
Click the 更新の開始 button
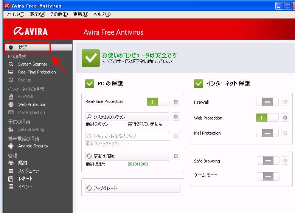tap(127, 156)
